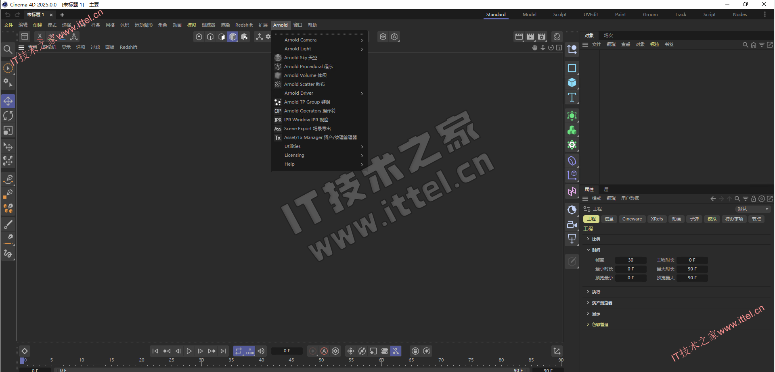775x372 pixels.
Task: Toggle the highlighted shading cube display mode
Action: pos(233,37)
